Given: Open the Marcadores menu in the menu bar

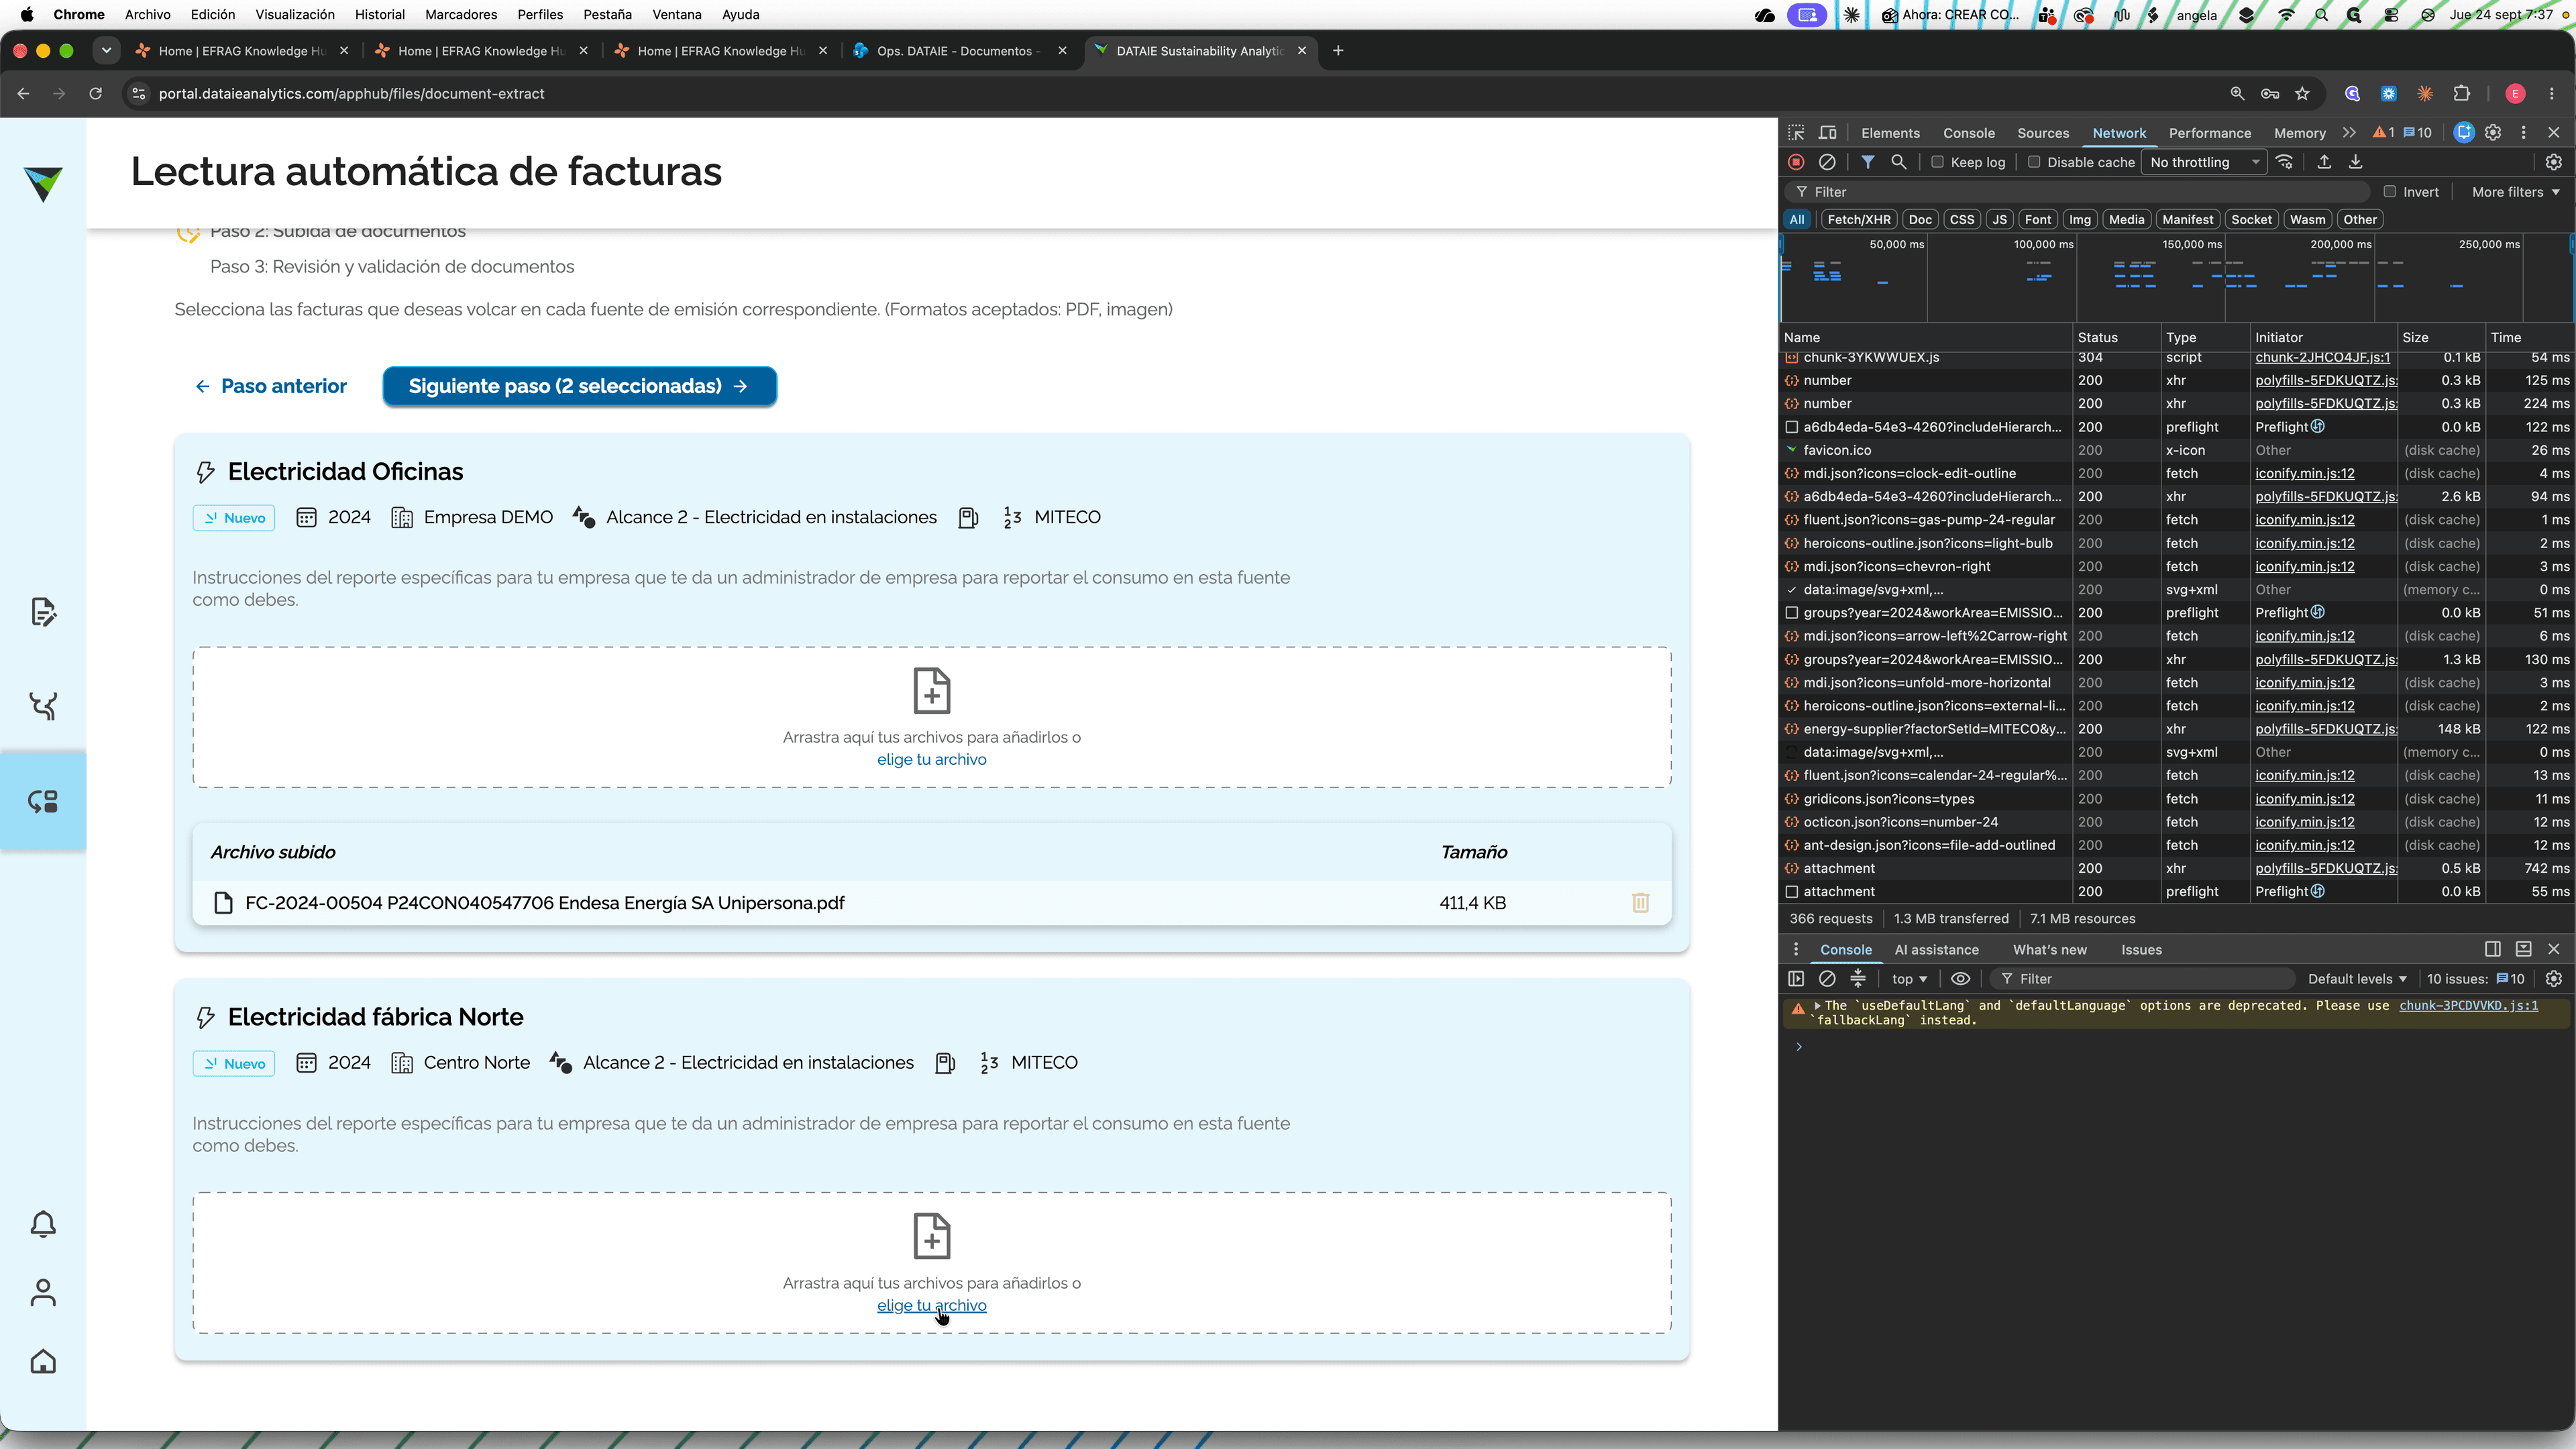Looking at the screenshot, I should (x=461, y=15).
